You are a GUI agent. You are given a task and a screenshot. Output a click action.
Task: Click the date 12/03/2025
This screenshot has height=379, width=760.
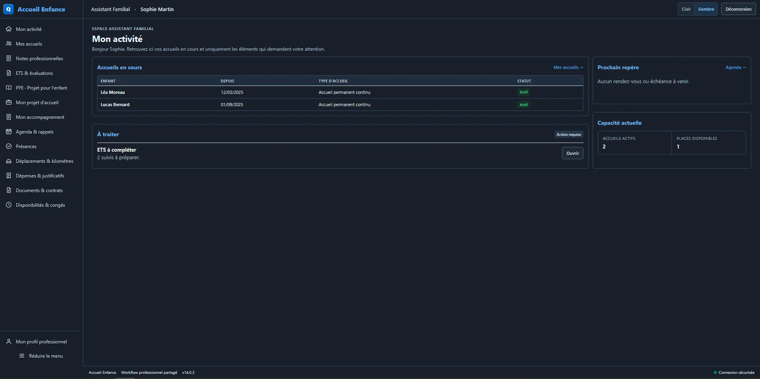232,92
